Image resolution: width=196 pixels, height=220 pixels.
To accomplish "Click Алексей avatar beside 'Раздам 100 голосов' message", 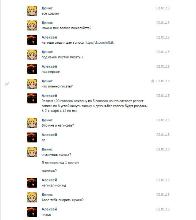I will pos(32,98).
